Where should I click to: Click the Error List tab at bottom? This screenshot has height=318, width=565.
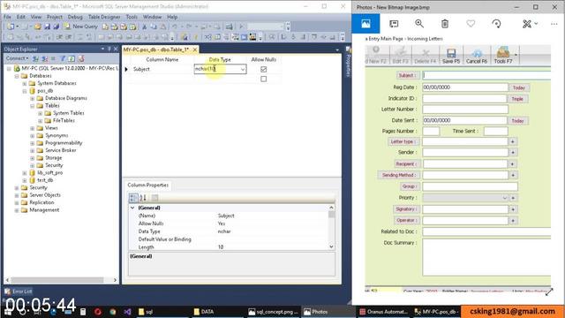coord(19,291)
